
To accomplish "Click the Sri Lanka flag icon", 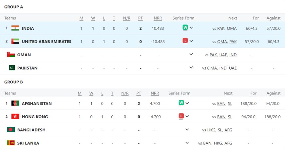I will 11,143.
